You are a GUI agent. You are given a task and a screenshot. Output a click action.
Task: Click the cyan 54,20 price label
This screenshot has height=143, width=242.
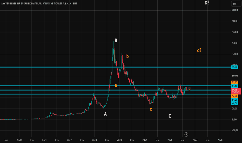(234, 100)
